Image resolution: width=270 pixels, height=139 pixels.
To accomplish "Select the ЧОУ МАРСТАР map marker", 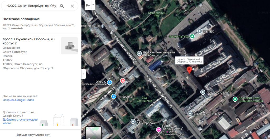I will (202, 92).
